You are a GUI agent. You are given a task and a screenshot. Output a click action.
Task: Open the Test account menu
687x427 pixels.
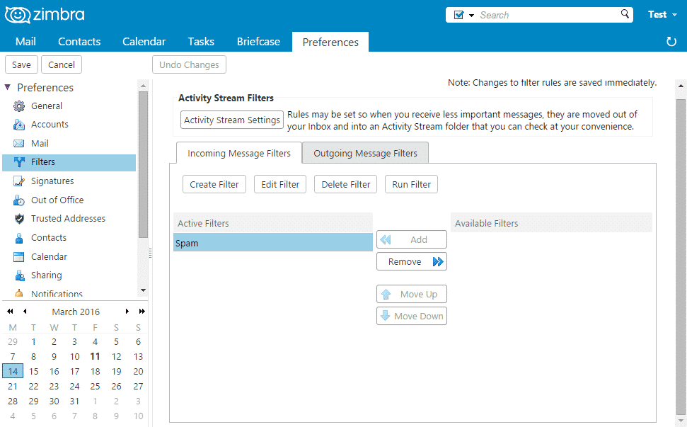[662, 13]
